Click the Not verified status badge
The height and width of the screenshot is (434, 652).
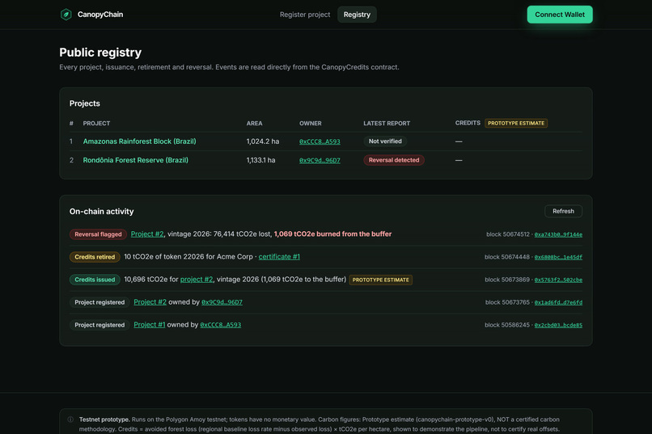click(x=385, y=141)
